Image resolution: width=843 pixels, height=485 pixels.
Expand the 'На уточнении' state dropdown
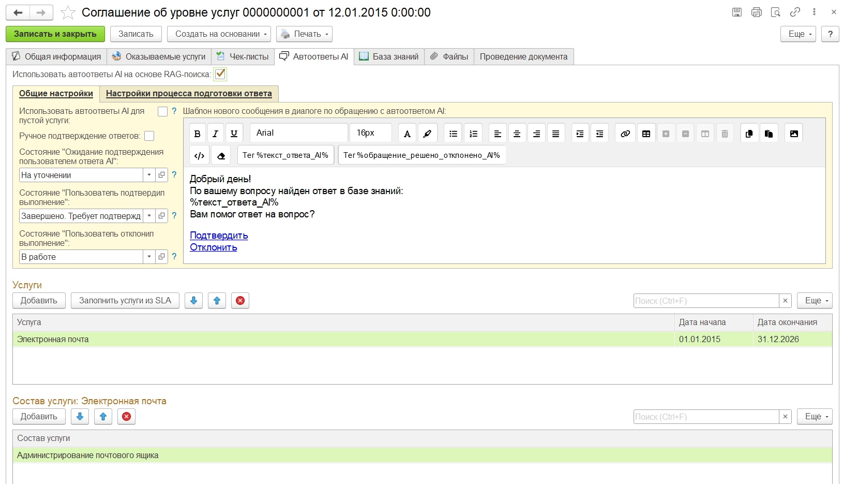[149, 175]
